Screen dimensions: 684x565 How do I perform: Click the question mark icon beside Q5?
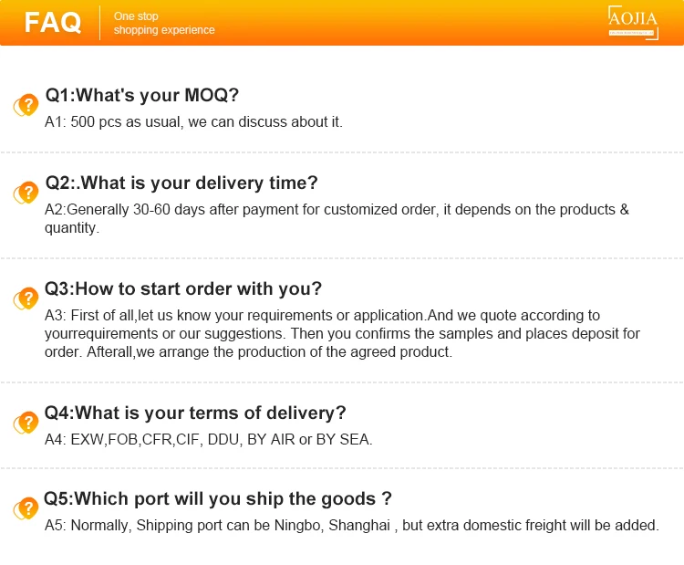(26, 508)
